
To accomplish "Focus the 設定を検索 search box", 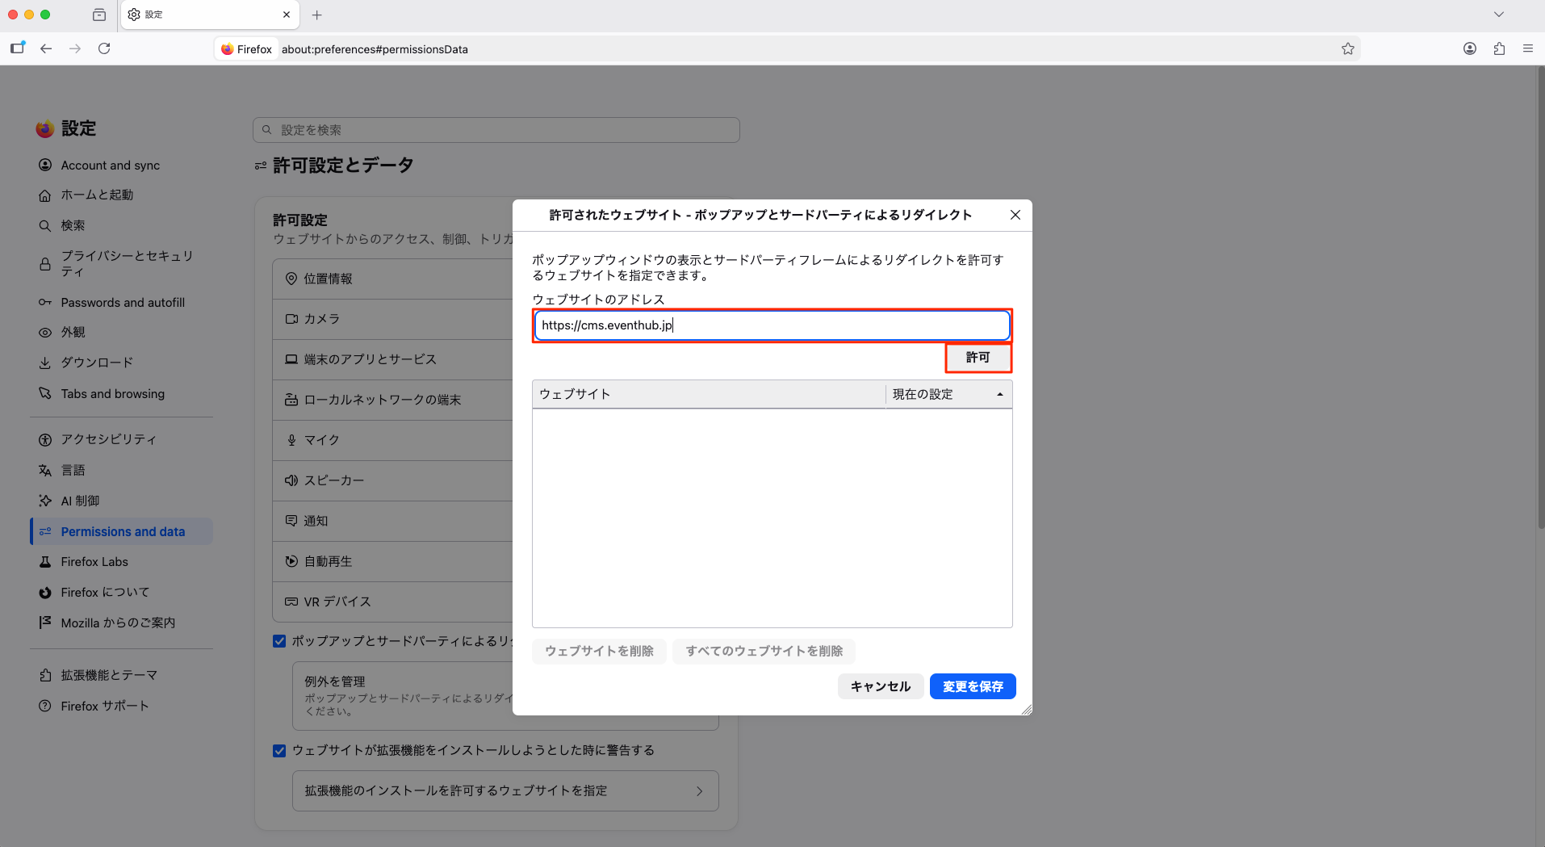I will (496, 130).
